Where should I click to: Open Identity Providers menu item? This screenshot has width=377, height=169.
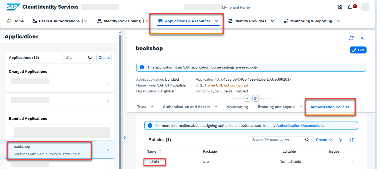click(247, 21)
